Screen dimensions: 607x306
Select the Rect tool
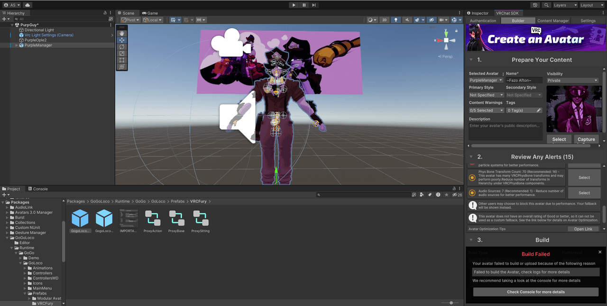pos(122,60)
